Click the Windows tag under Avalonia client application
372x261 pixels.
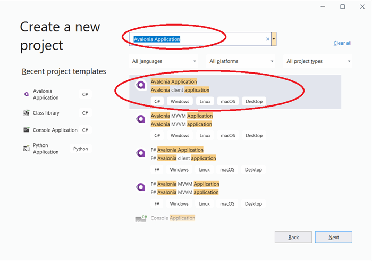click(x=180, y=102)
